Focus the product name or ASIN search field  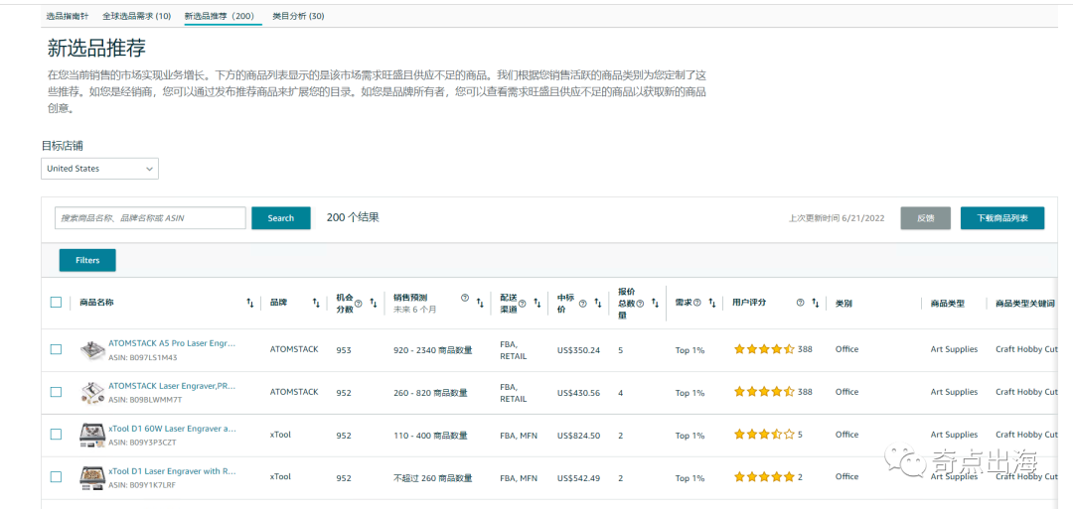tap(151, 218)
